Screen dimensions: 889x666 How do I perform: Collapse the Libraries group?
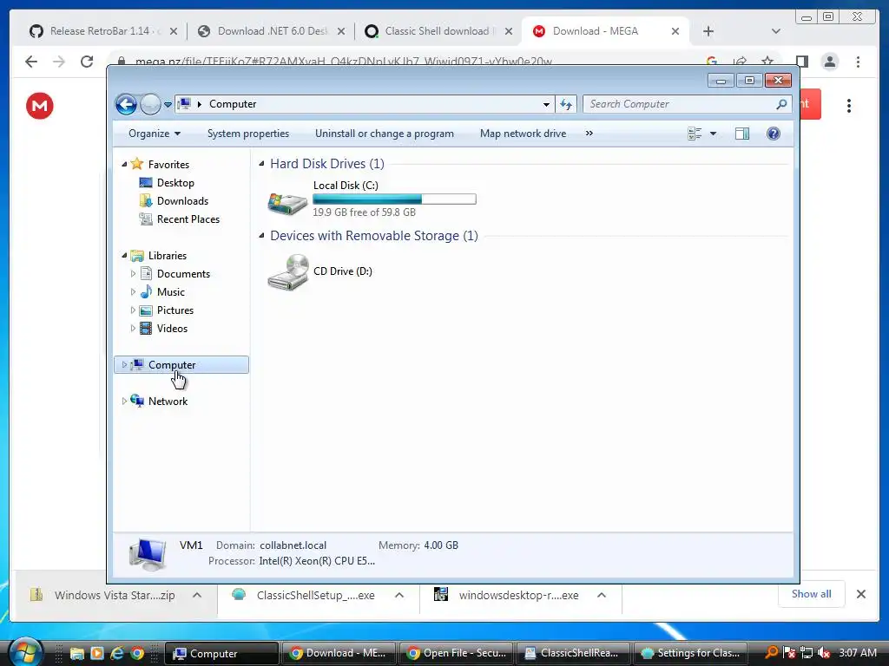coord(124,256)
